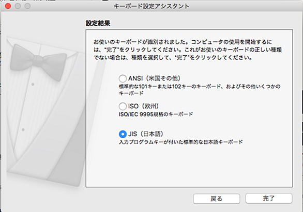303x212 pixels.
Task: Click the 完了 button
Action: click(x=269, y=198)
